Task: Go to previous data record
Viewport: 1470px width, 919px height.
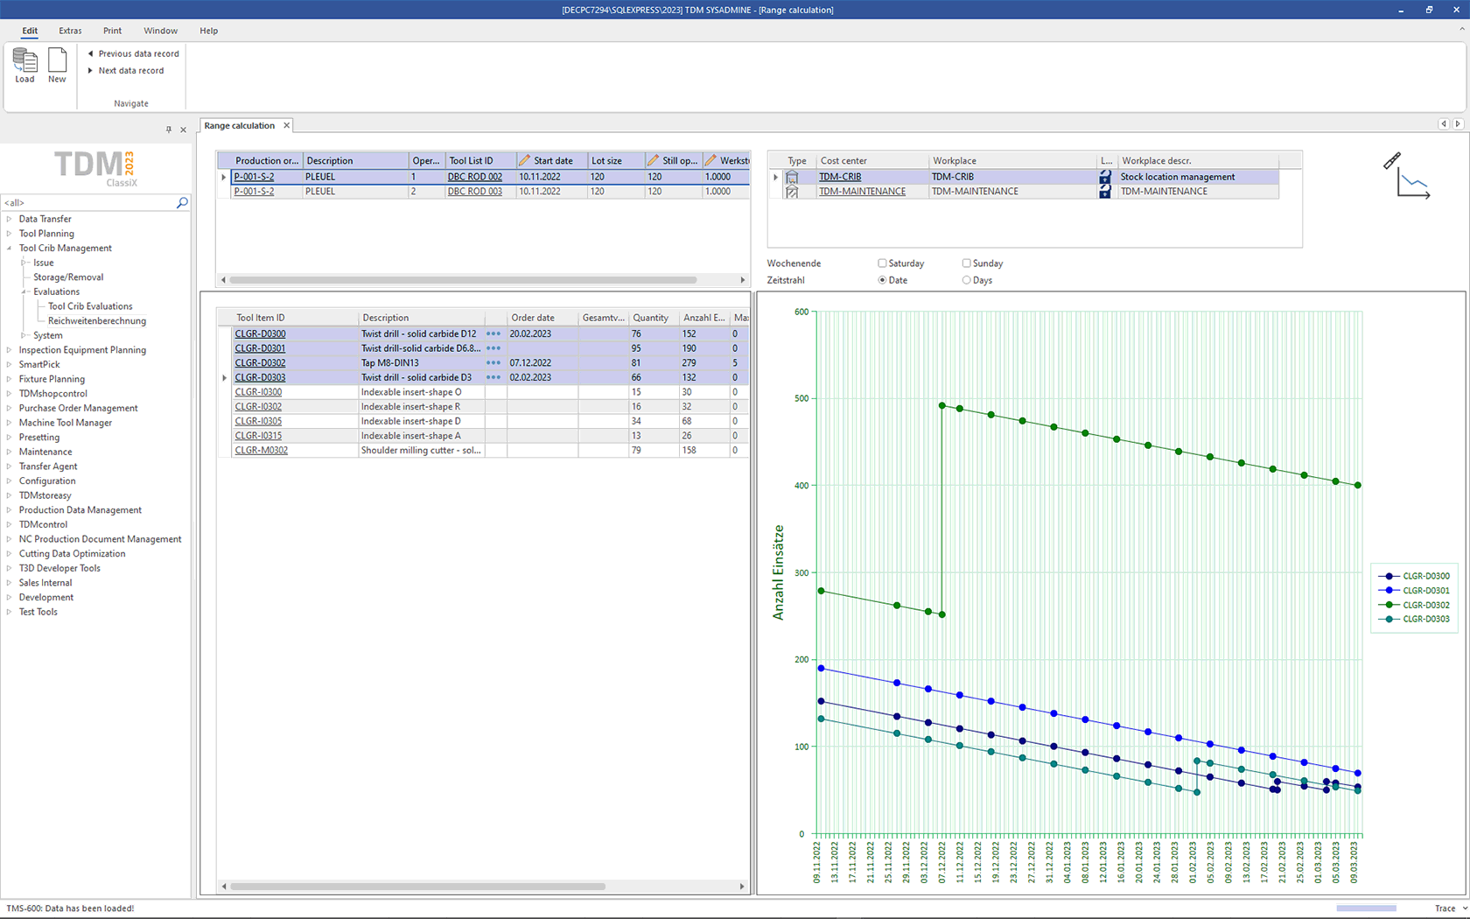Action: pos(133,53)
